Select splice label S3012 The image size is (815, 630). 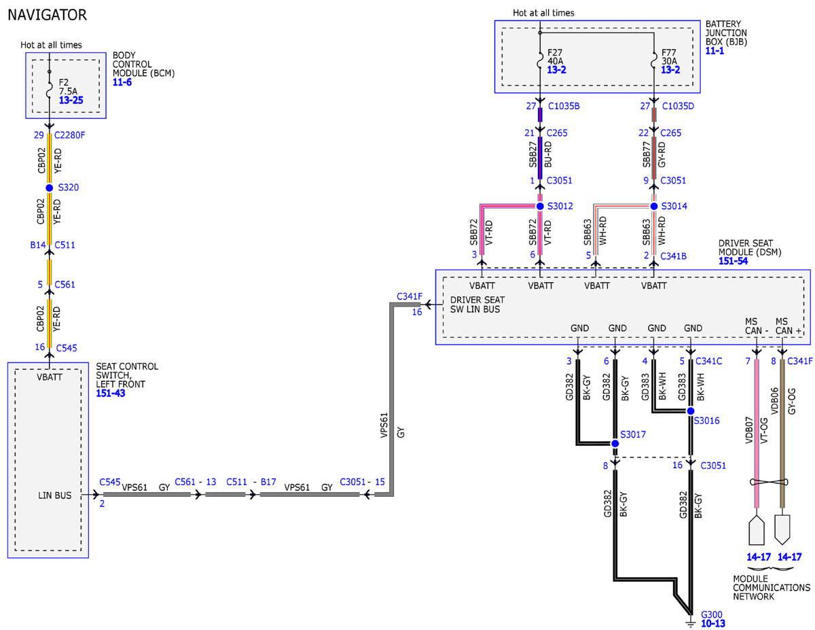[x=560, y=206]
